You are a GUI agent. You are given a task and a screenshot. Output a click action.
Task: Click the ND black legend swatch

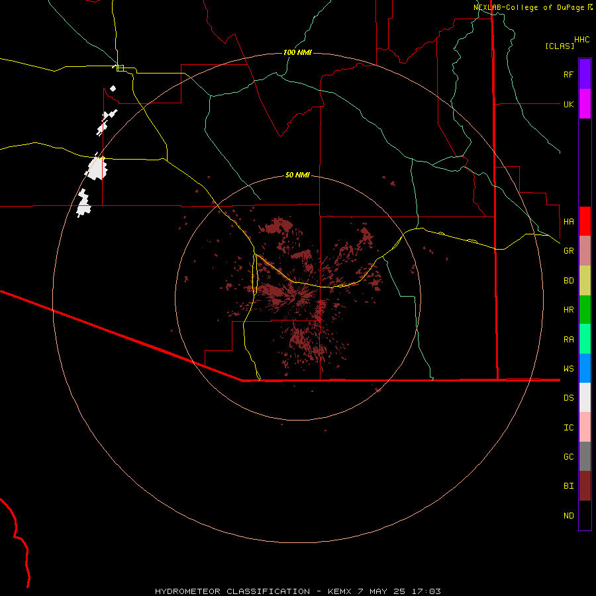(585, 515)
